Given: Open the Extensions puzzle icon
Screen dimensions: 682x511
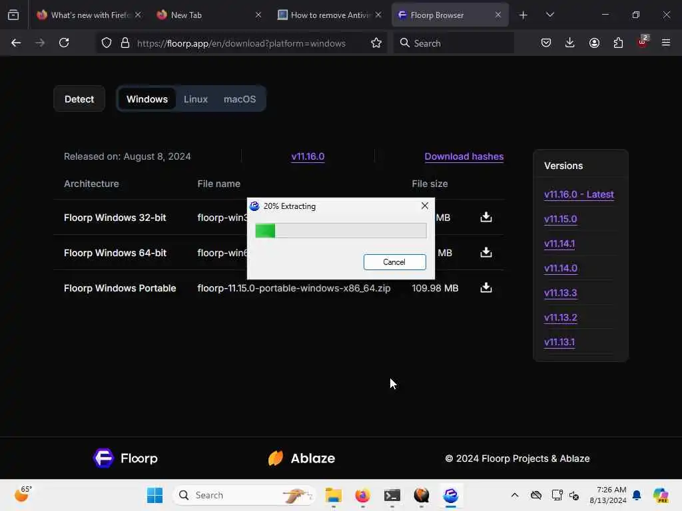Looking at the screenshot, I should pyautogui.click(x=618, y=43).
